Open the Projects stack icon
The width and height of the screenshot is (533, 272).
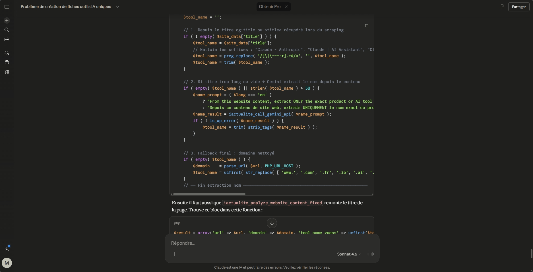7,63
